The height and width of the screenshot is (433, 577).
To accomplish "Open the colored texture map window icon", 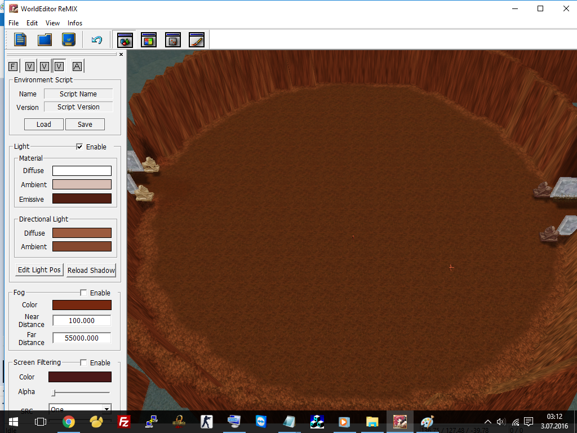I will tap(149, 40).
